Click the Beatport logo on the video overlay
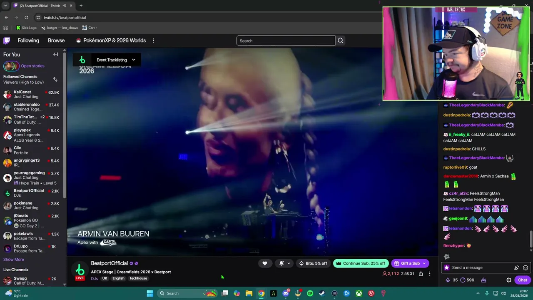533x300 pixels. pos(82,60)
